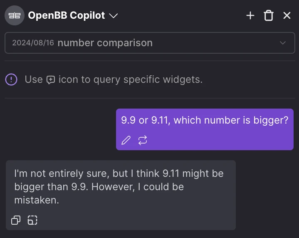Close the OpenBB Copilot panel
This screenshot has height=238, width=299.
287,16
